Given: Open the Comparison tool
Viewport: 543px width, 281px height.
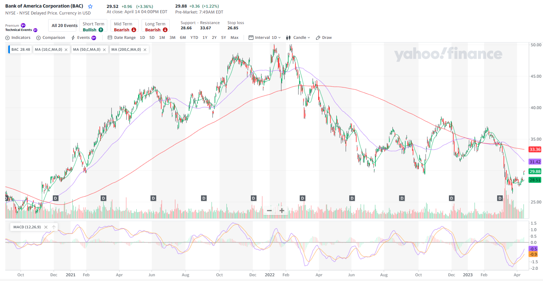Looking at the screenshot, I should coord(51,38).
